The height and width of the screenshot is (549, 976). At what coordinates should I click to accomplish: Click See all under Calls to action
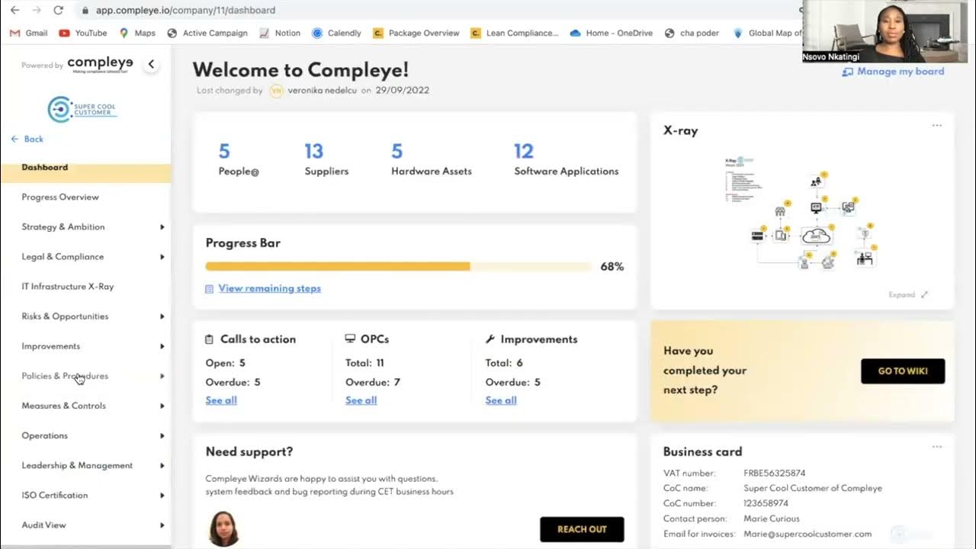coord(221,400)
